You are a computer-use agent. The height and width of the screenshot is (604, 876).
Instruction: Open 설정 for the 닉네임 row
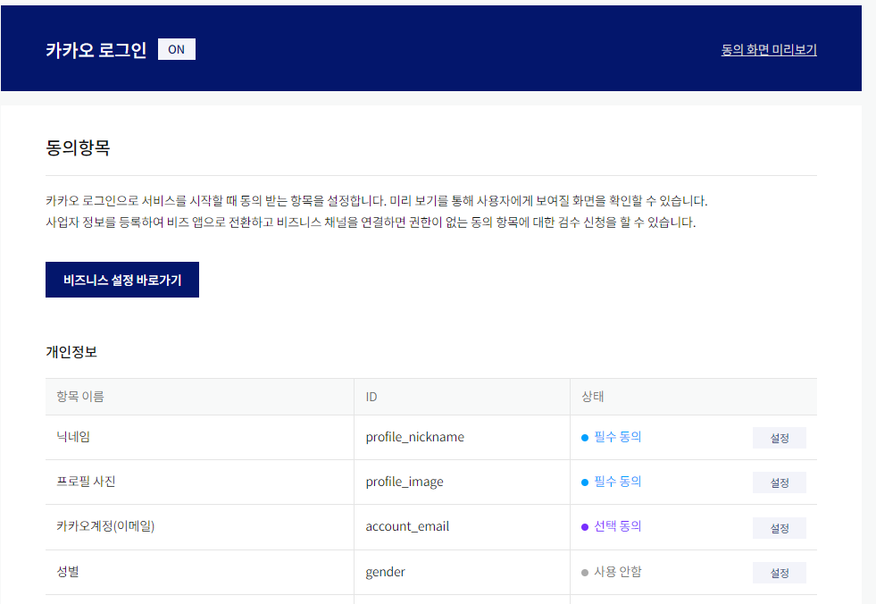pos(780,438)
